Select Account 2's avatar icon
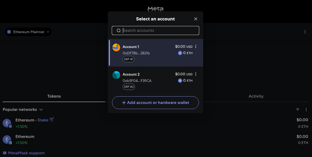312x157 pixels. pyautogui.click(x=116, y=75)
